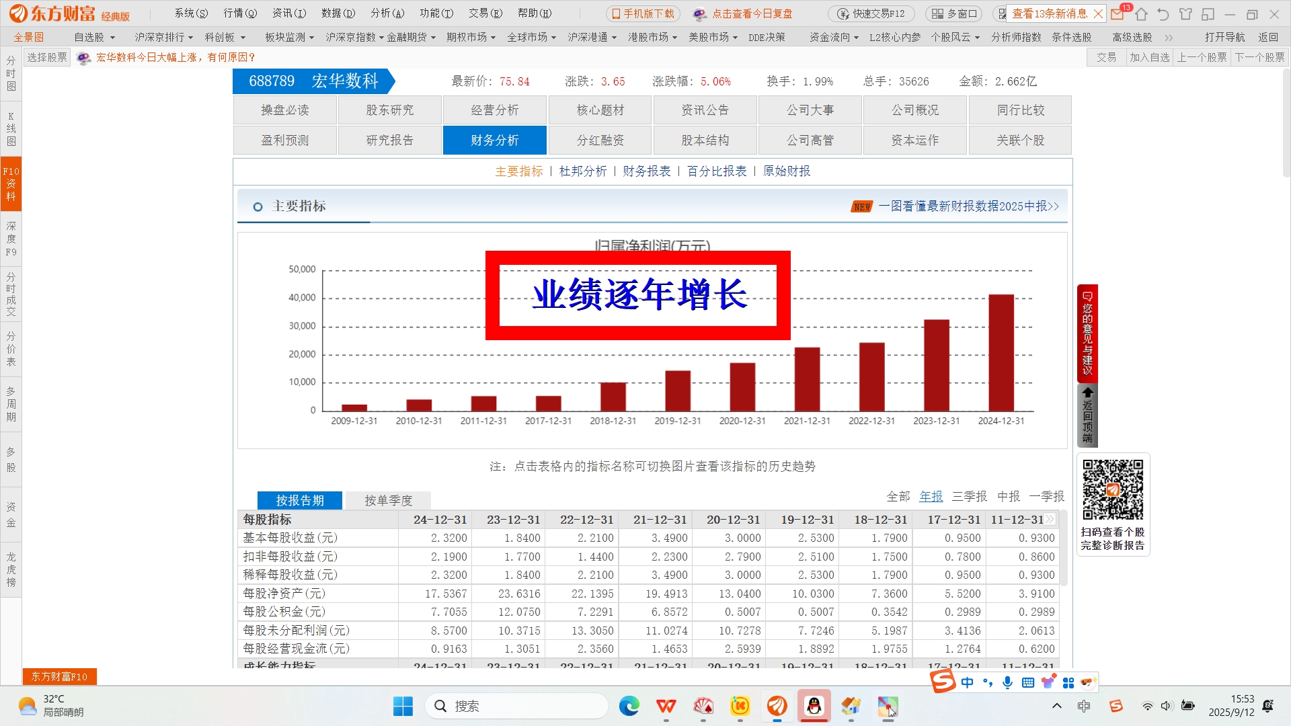Open the mail inbox icon with 13 badge
The width and height of the screenshot is (1291, 726).
(1118, 13)
